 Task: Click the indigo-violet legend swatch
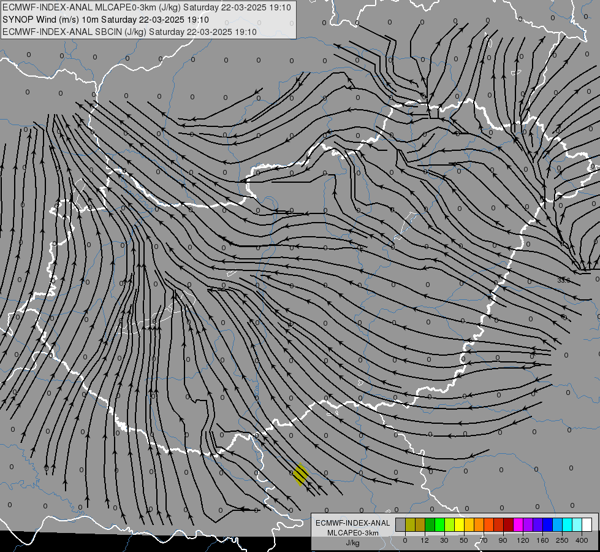point(537,525)
